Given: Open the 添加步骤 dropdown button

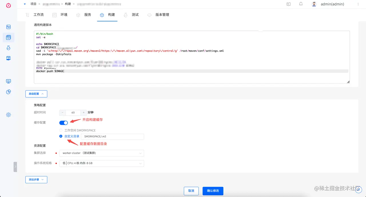Looking at the screenshot, I should point(36,180).
